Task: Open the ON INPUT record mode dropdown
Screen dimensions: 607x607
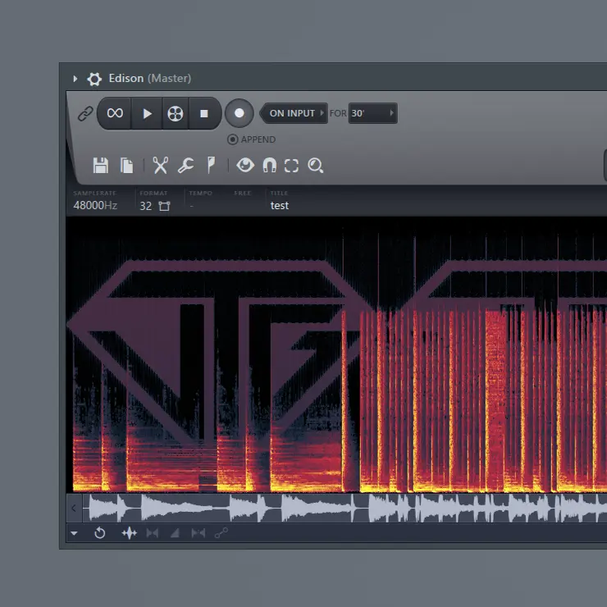Action: (294, 113)
